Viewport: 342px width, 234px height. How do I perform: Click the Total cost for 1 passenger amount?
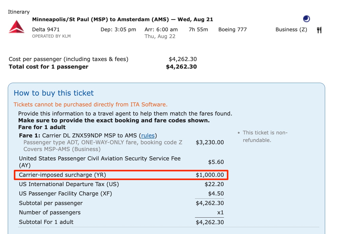[x=181, y=67]
